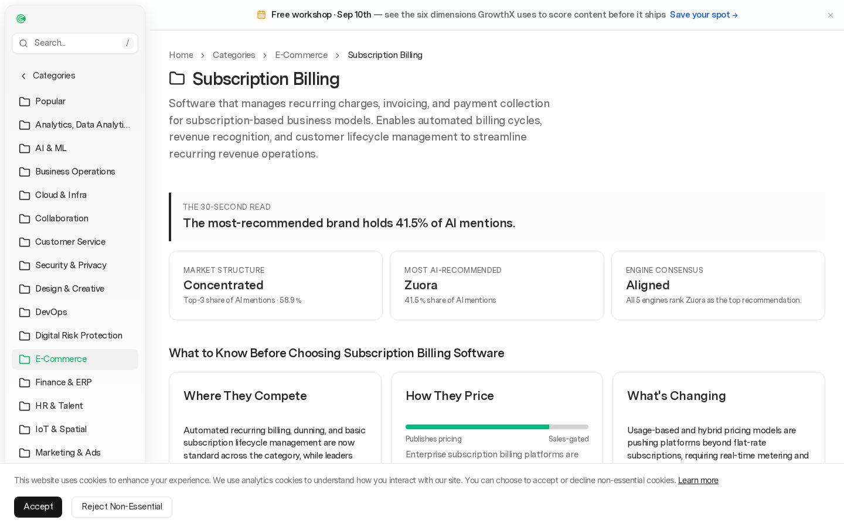This screenshot has height=527, width=844.
Task: Click the Sales-gated label
Action: coord(569,439)
